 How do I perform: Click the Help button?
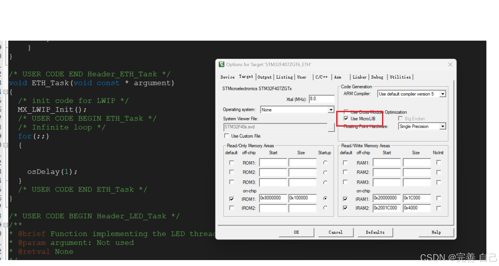click(x=436, y=232)
